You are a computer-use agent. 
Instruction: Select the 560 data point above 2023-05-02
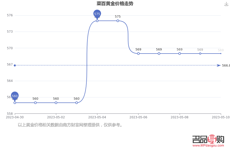[x=56, y=103]
